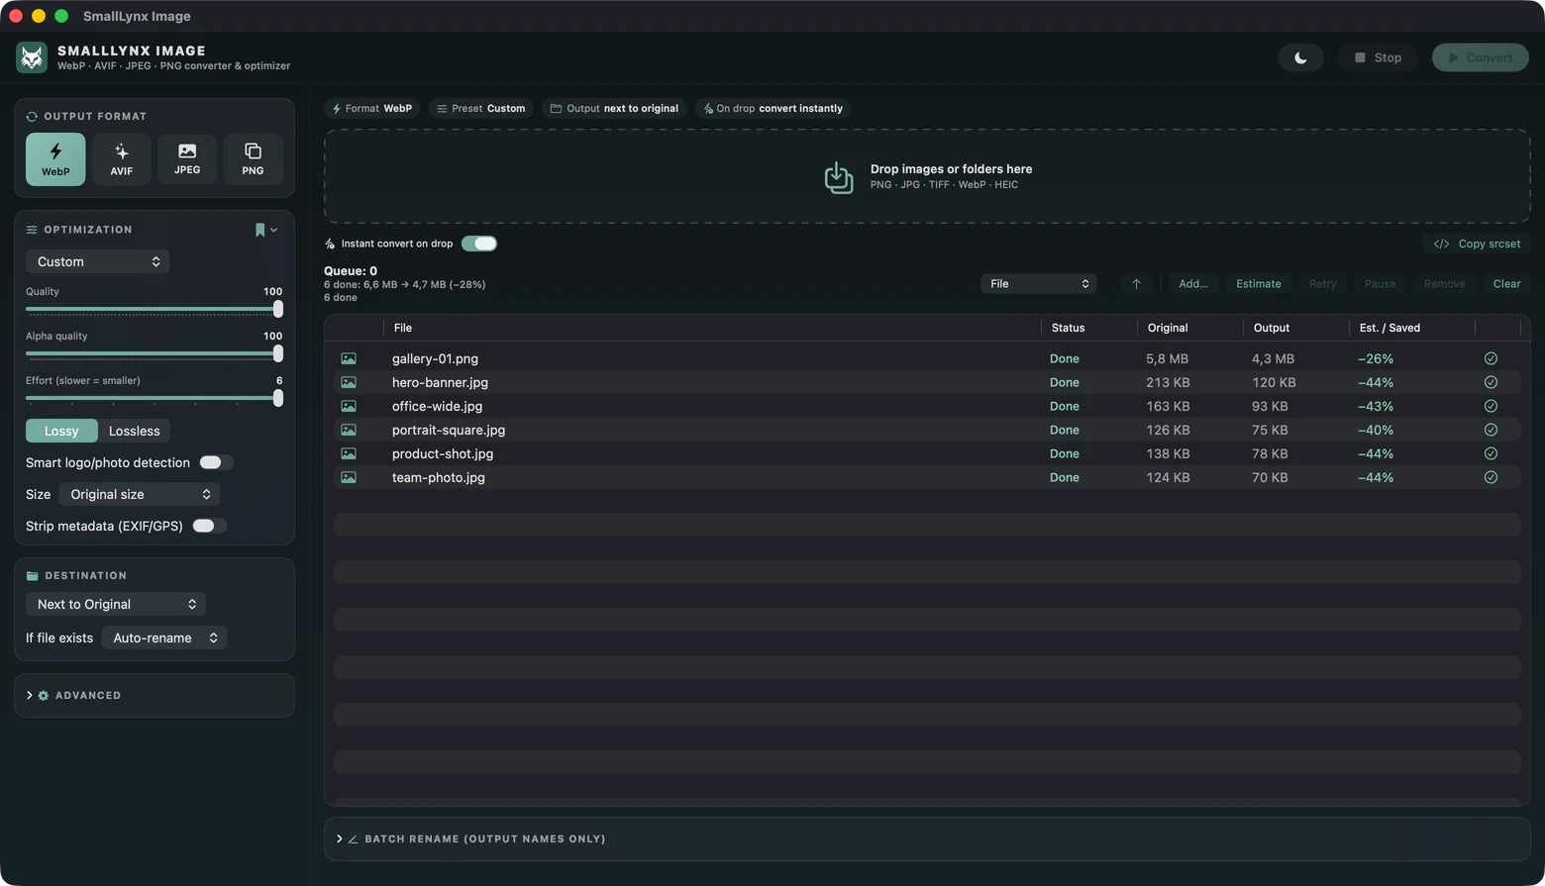Click the Format WebP summary chip
The image size is (1545, 886).
(x=372, y=109)
